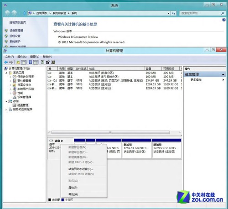This screenshot has height=209, width=228.
Task: Click the blue Help question mark toolbar icon
Action: 30,62
